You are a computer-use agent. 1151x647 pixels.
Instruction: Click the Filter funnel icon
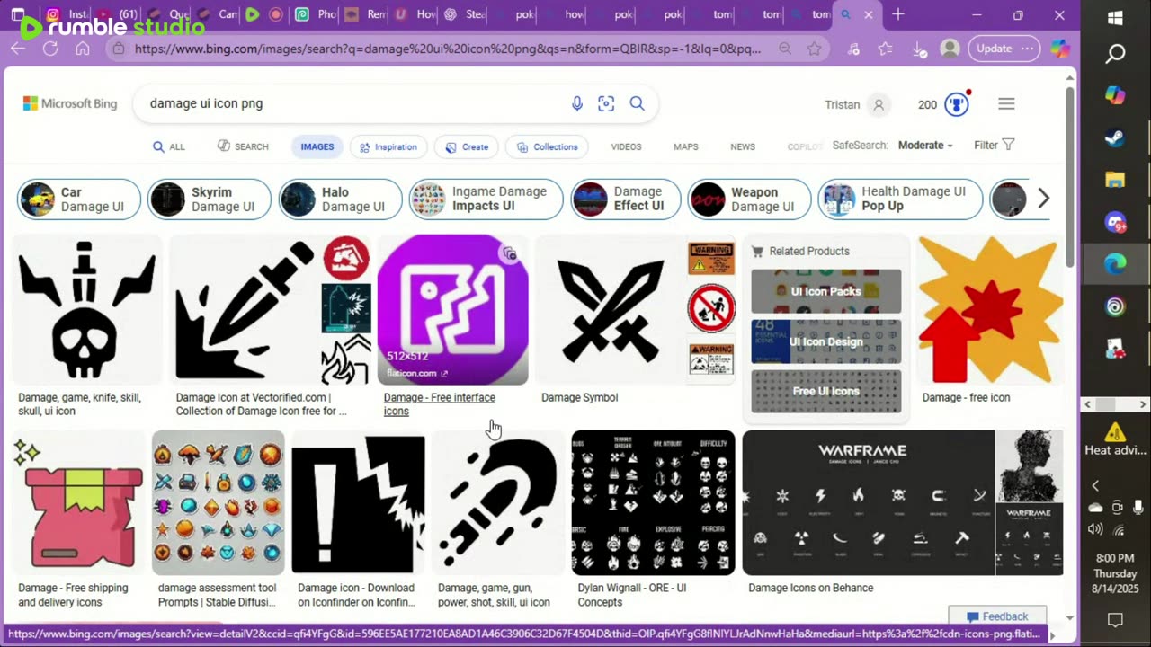[1008, 145]
